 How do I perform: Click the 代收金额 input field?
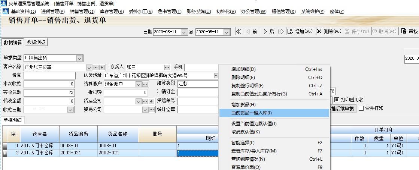pos(49,101)
